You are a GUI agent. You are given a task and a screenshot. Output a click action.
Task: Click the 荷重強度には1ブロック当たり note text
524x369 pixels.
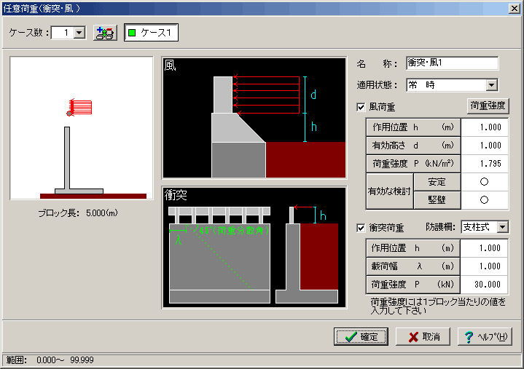coord(438,306)
